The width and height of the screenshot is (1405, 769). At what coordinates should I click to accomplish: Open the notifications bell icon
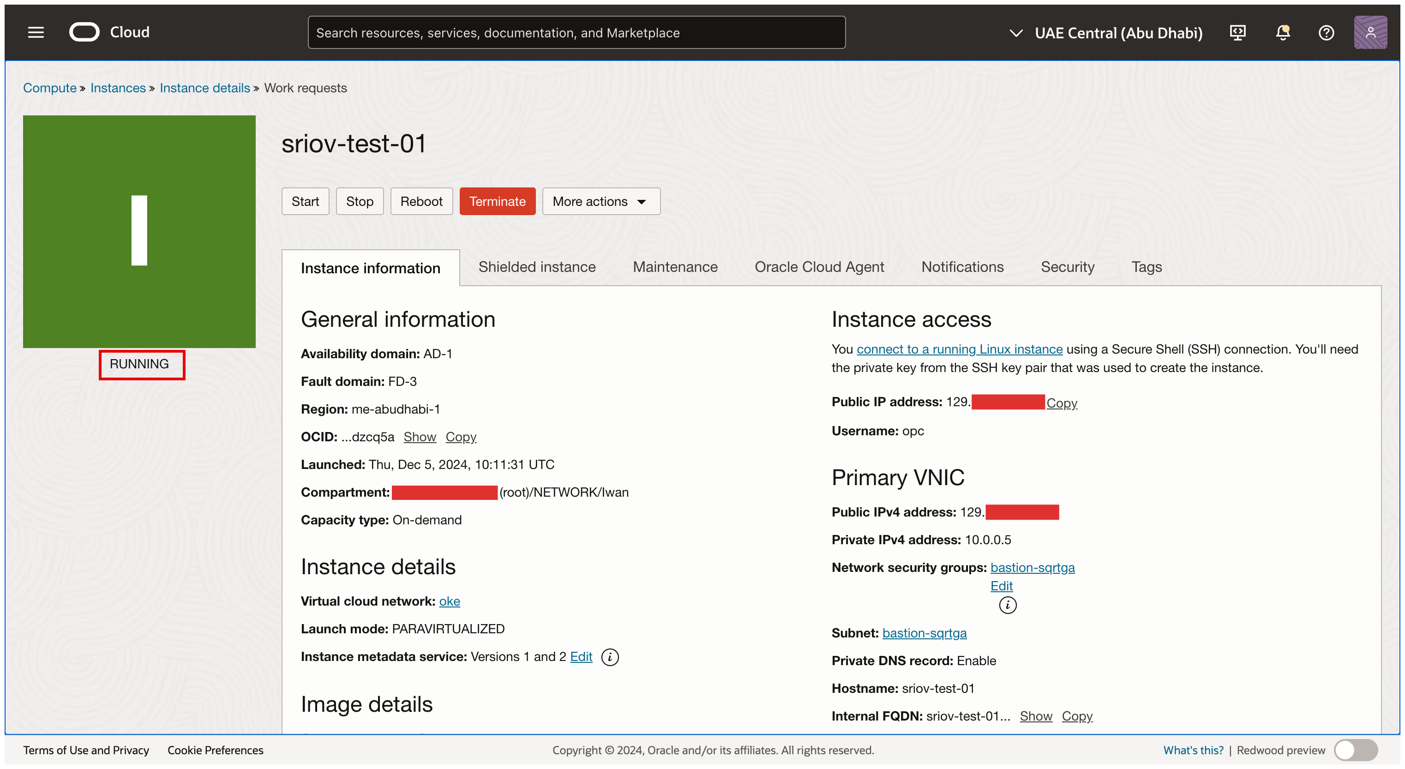[x=1282, y=33]
